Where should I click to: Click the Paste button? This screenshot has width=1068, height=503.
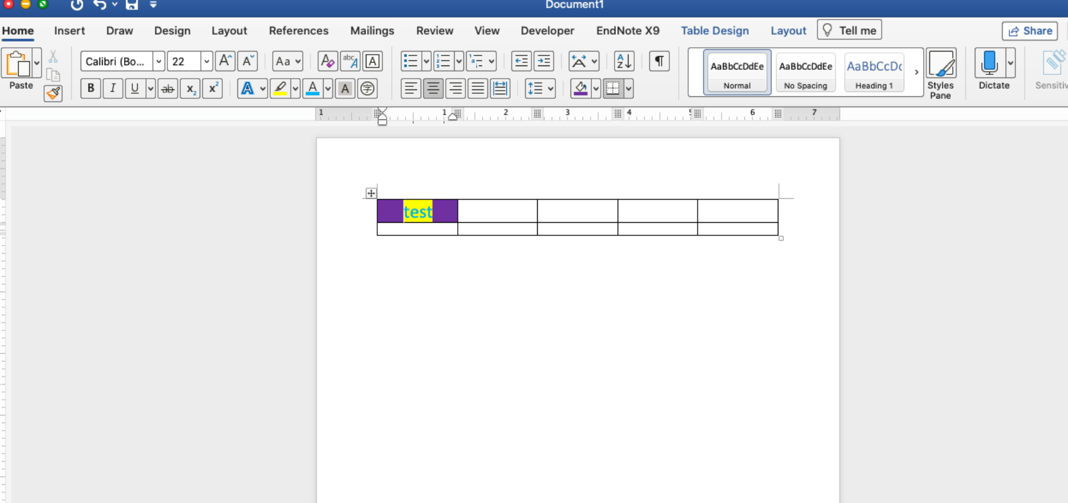21,70
